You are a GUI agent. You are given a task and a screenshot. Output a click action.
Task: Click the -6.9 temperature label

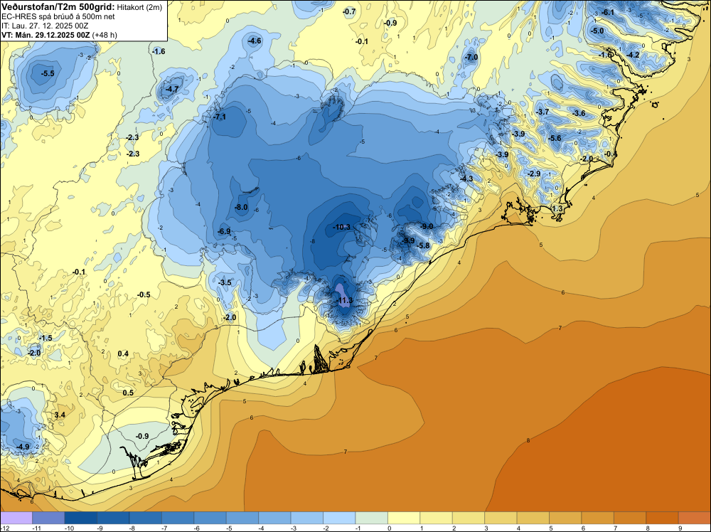224,231
